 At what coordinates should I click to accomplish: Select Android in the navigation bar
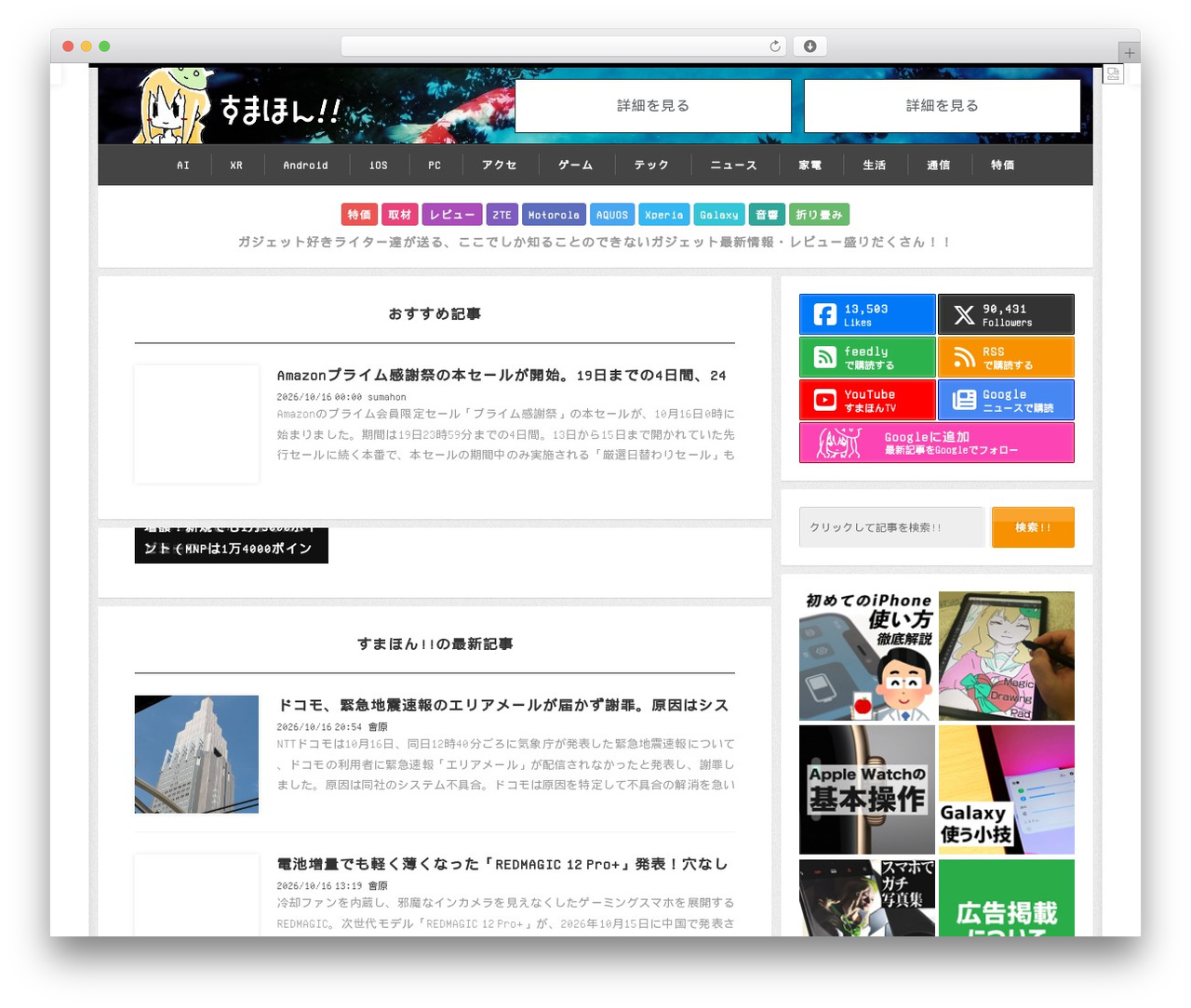305,166
